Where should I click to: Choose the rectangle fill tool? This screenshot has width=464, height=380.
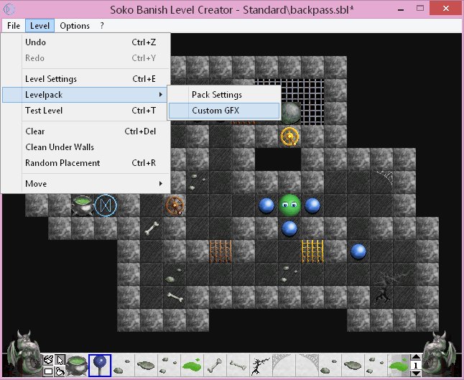tap(48, 371)
